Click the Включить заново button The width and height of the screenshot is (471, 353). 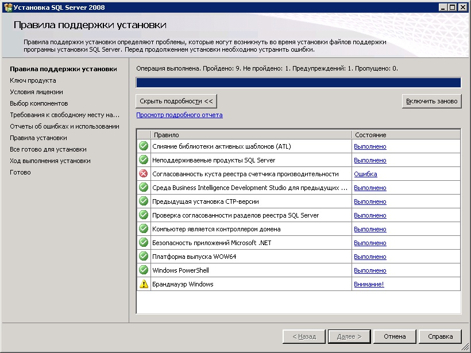click(431, 101)
